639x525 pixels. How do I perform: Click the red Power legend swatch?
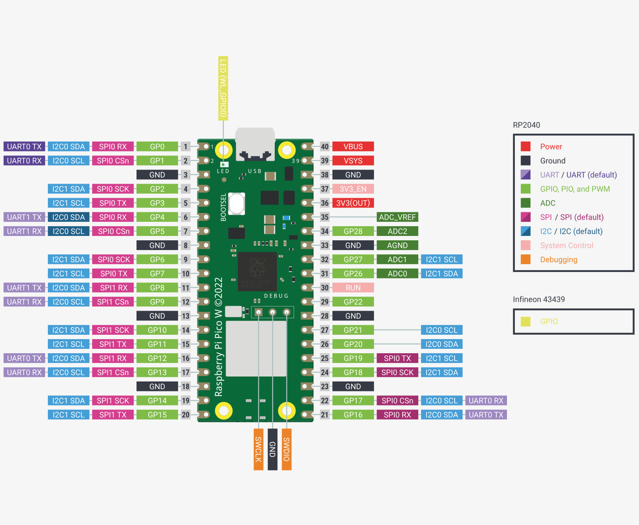tap(525, 147)
